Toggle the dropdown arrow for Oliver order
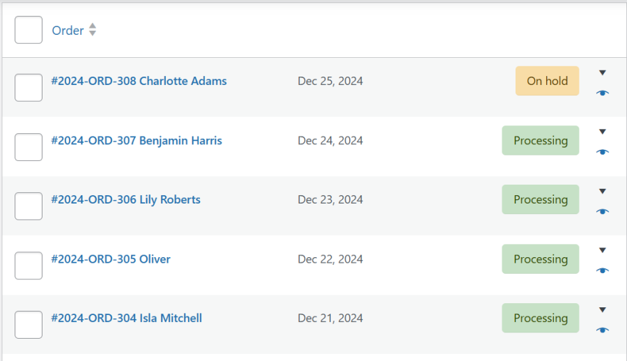627x361 pixels. pos(603,250)
